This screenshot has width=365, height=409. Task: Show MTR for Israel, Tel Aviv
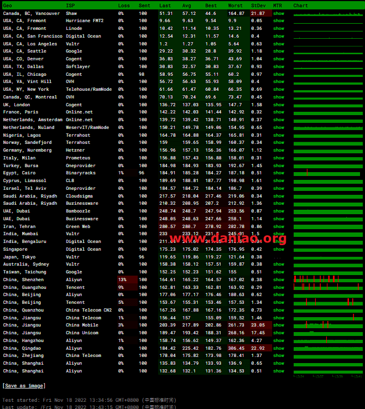click(278, 189)
